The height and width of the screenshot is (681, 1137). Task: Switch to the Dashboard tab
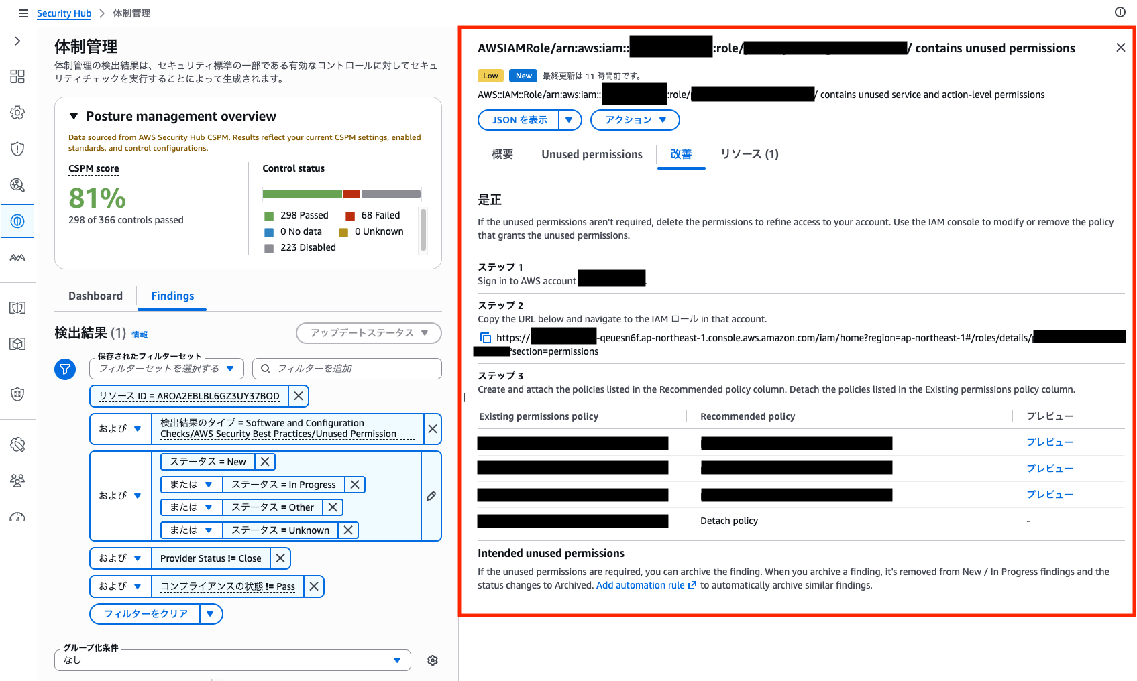point(96,296)
